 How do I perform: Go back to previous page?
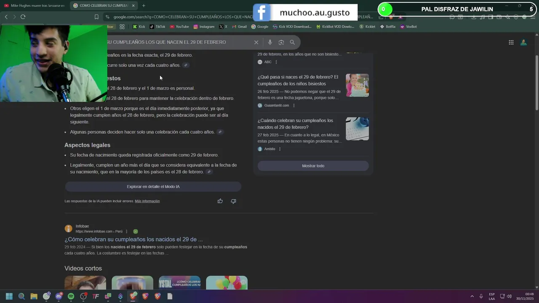[6, 17]
